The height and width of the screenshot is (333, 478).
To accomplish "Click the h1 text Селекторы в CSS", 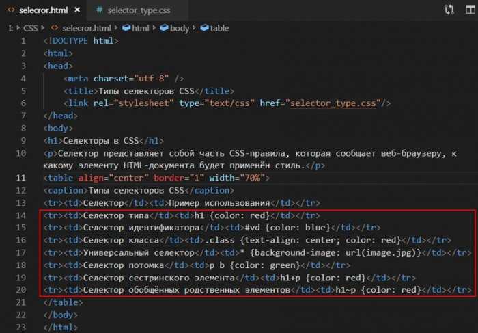I will pyautogui.click(x=100, y=141).
